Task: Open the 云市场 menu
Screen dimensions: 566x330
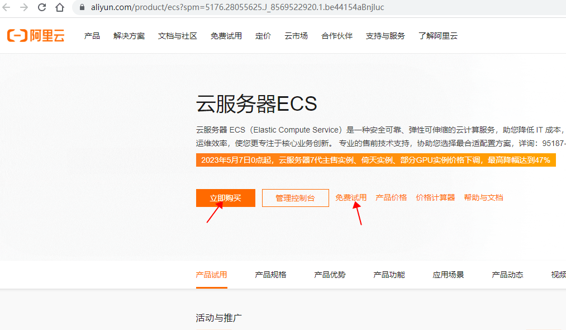Action: coord(296,36)
